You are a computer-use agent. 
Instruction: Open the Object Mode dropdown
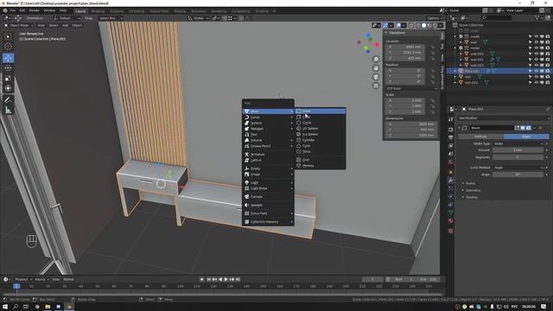tap(19, 25)
